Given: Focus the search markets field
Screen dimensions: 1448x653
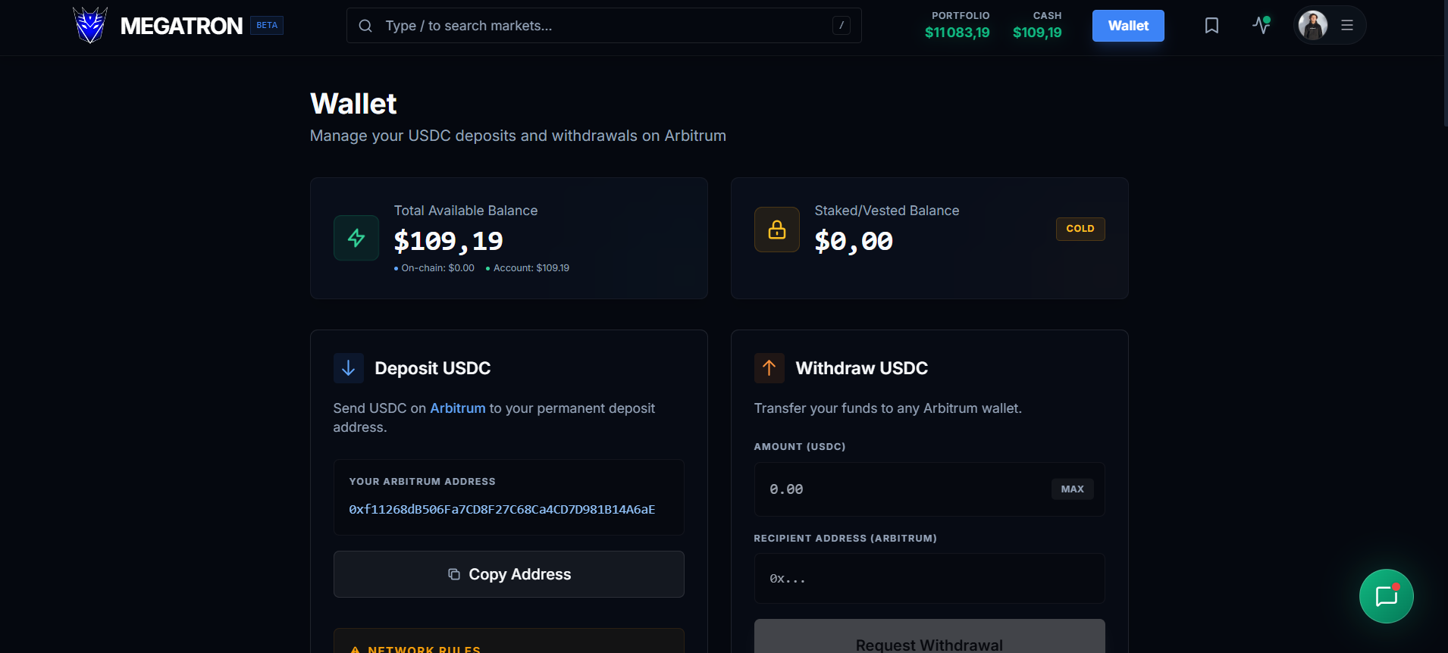Looking at the screenshot, I should pyautogui.click(x=603, y=26).
